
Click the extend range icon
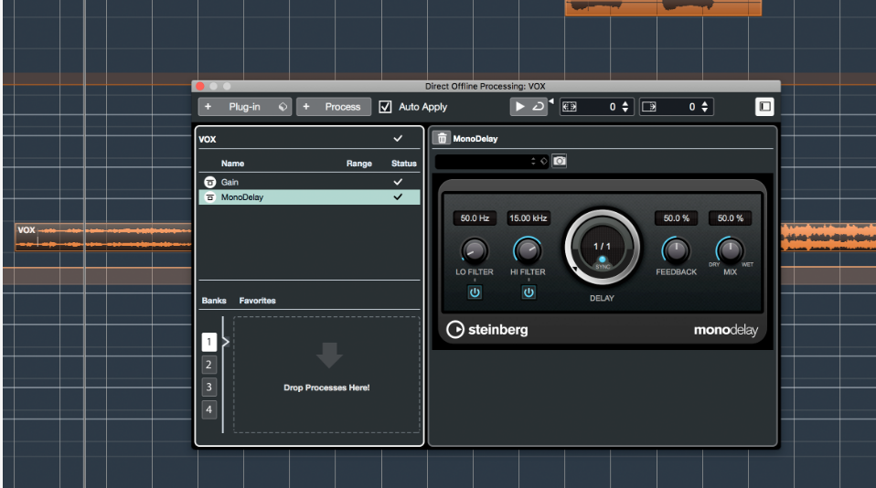click(x=570, y=107)
